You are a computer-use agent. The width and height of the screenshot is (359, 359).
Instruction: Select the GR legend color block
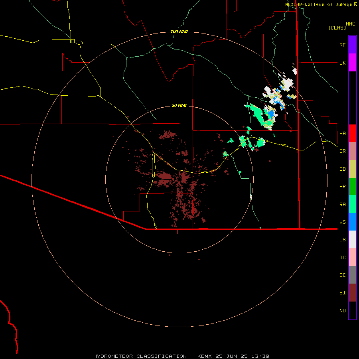(352, 151)
